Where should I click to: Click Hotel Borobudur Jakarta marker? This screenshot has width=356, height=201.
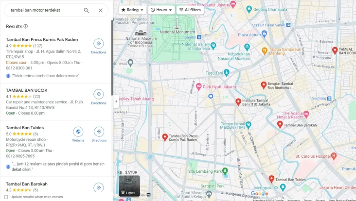coord(233,4)
